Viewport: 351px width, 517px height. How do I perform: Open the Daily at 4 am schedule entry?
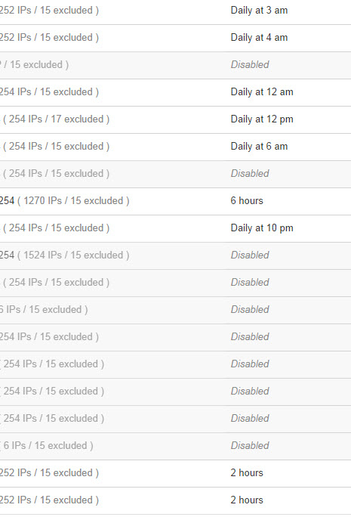click(x=259, y=38)
